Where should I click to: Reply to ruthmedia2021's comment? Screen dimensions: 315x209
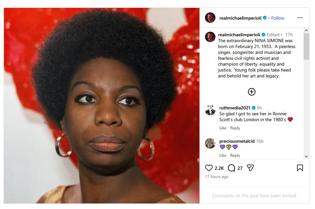pyautogui.click(x=235, y=128)
